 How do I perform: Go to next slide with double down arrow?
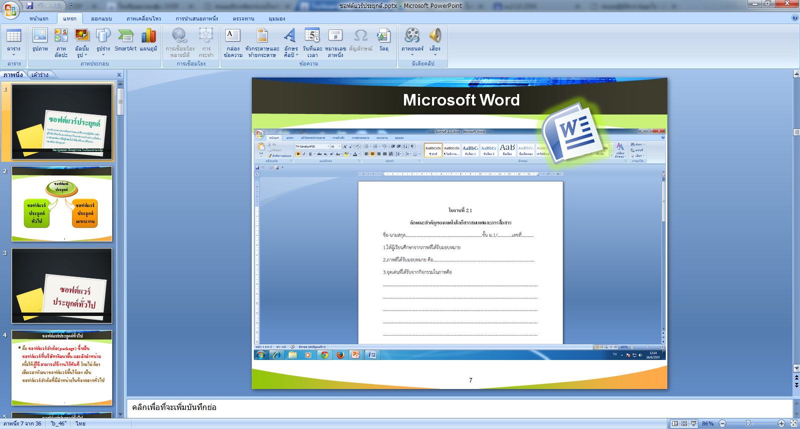(796, 385)
